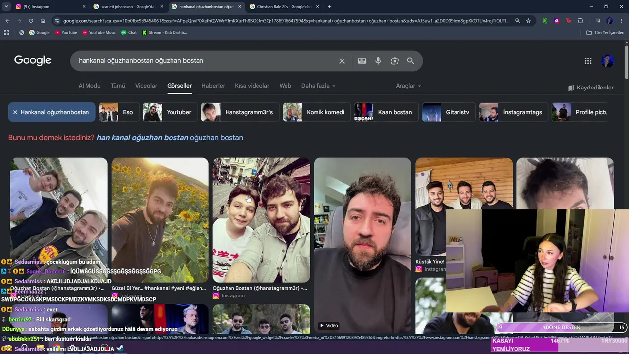View site information in the address bar
The width and height of the screenshot is (629, 354).
57,21
